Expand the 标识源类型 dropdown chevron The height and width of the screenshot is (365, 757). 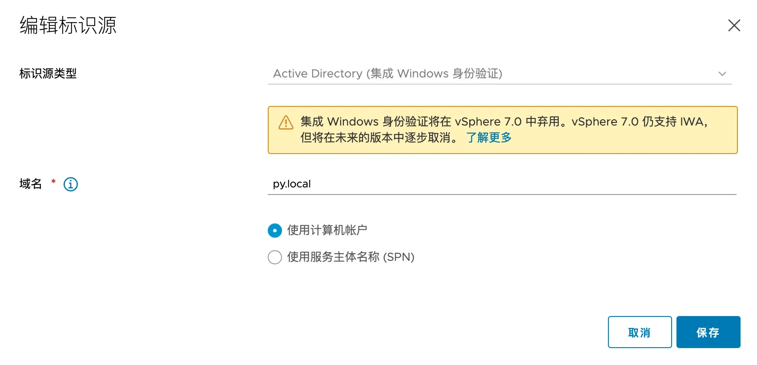722,74
